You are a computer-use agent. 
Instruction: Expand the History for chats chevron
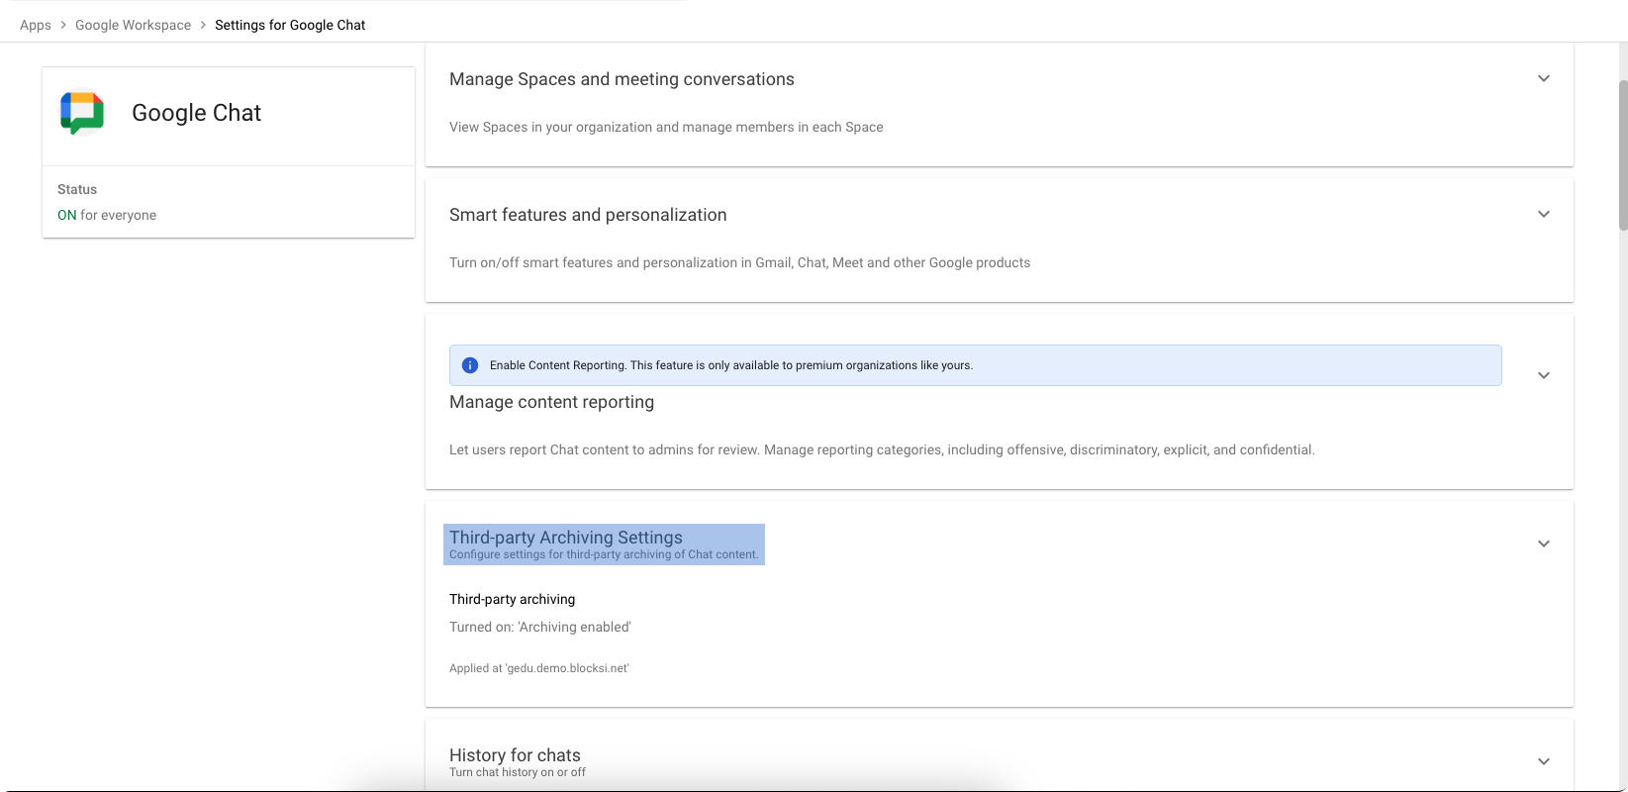(x=1543, y=761)
